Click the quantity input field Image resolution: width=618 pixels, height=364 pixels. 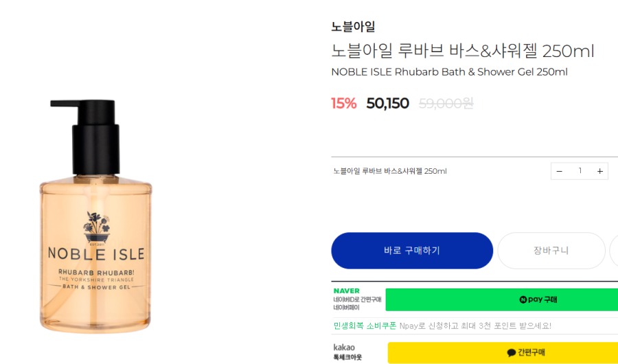tap(580, 171)
